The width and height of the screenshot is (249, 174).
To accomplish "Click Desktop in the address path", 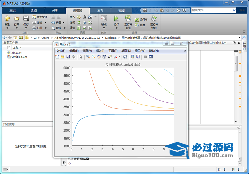I will pyautogui.click(x=111, y=38).
